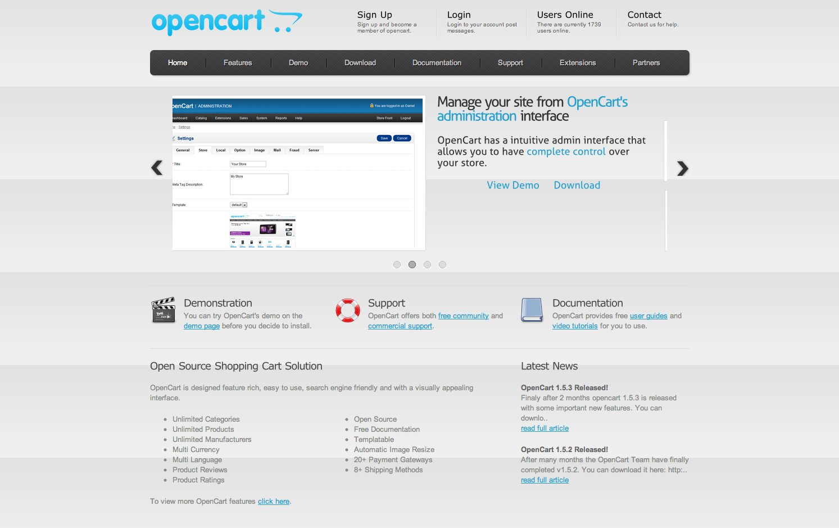Open the video tutorials link

(x=575, y=326)
